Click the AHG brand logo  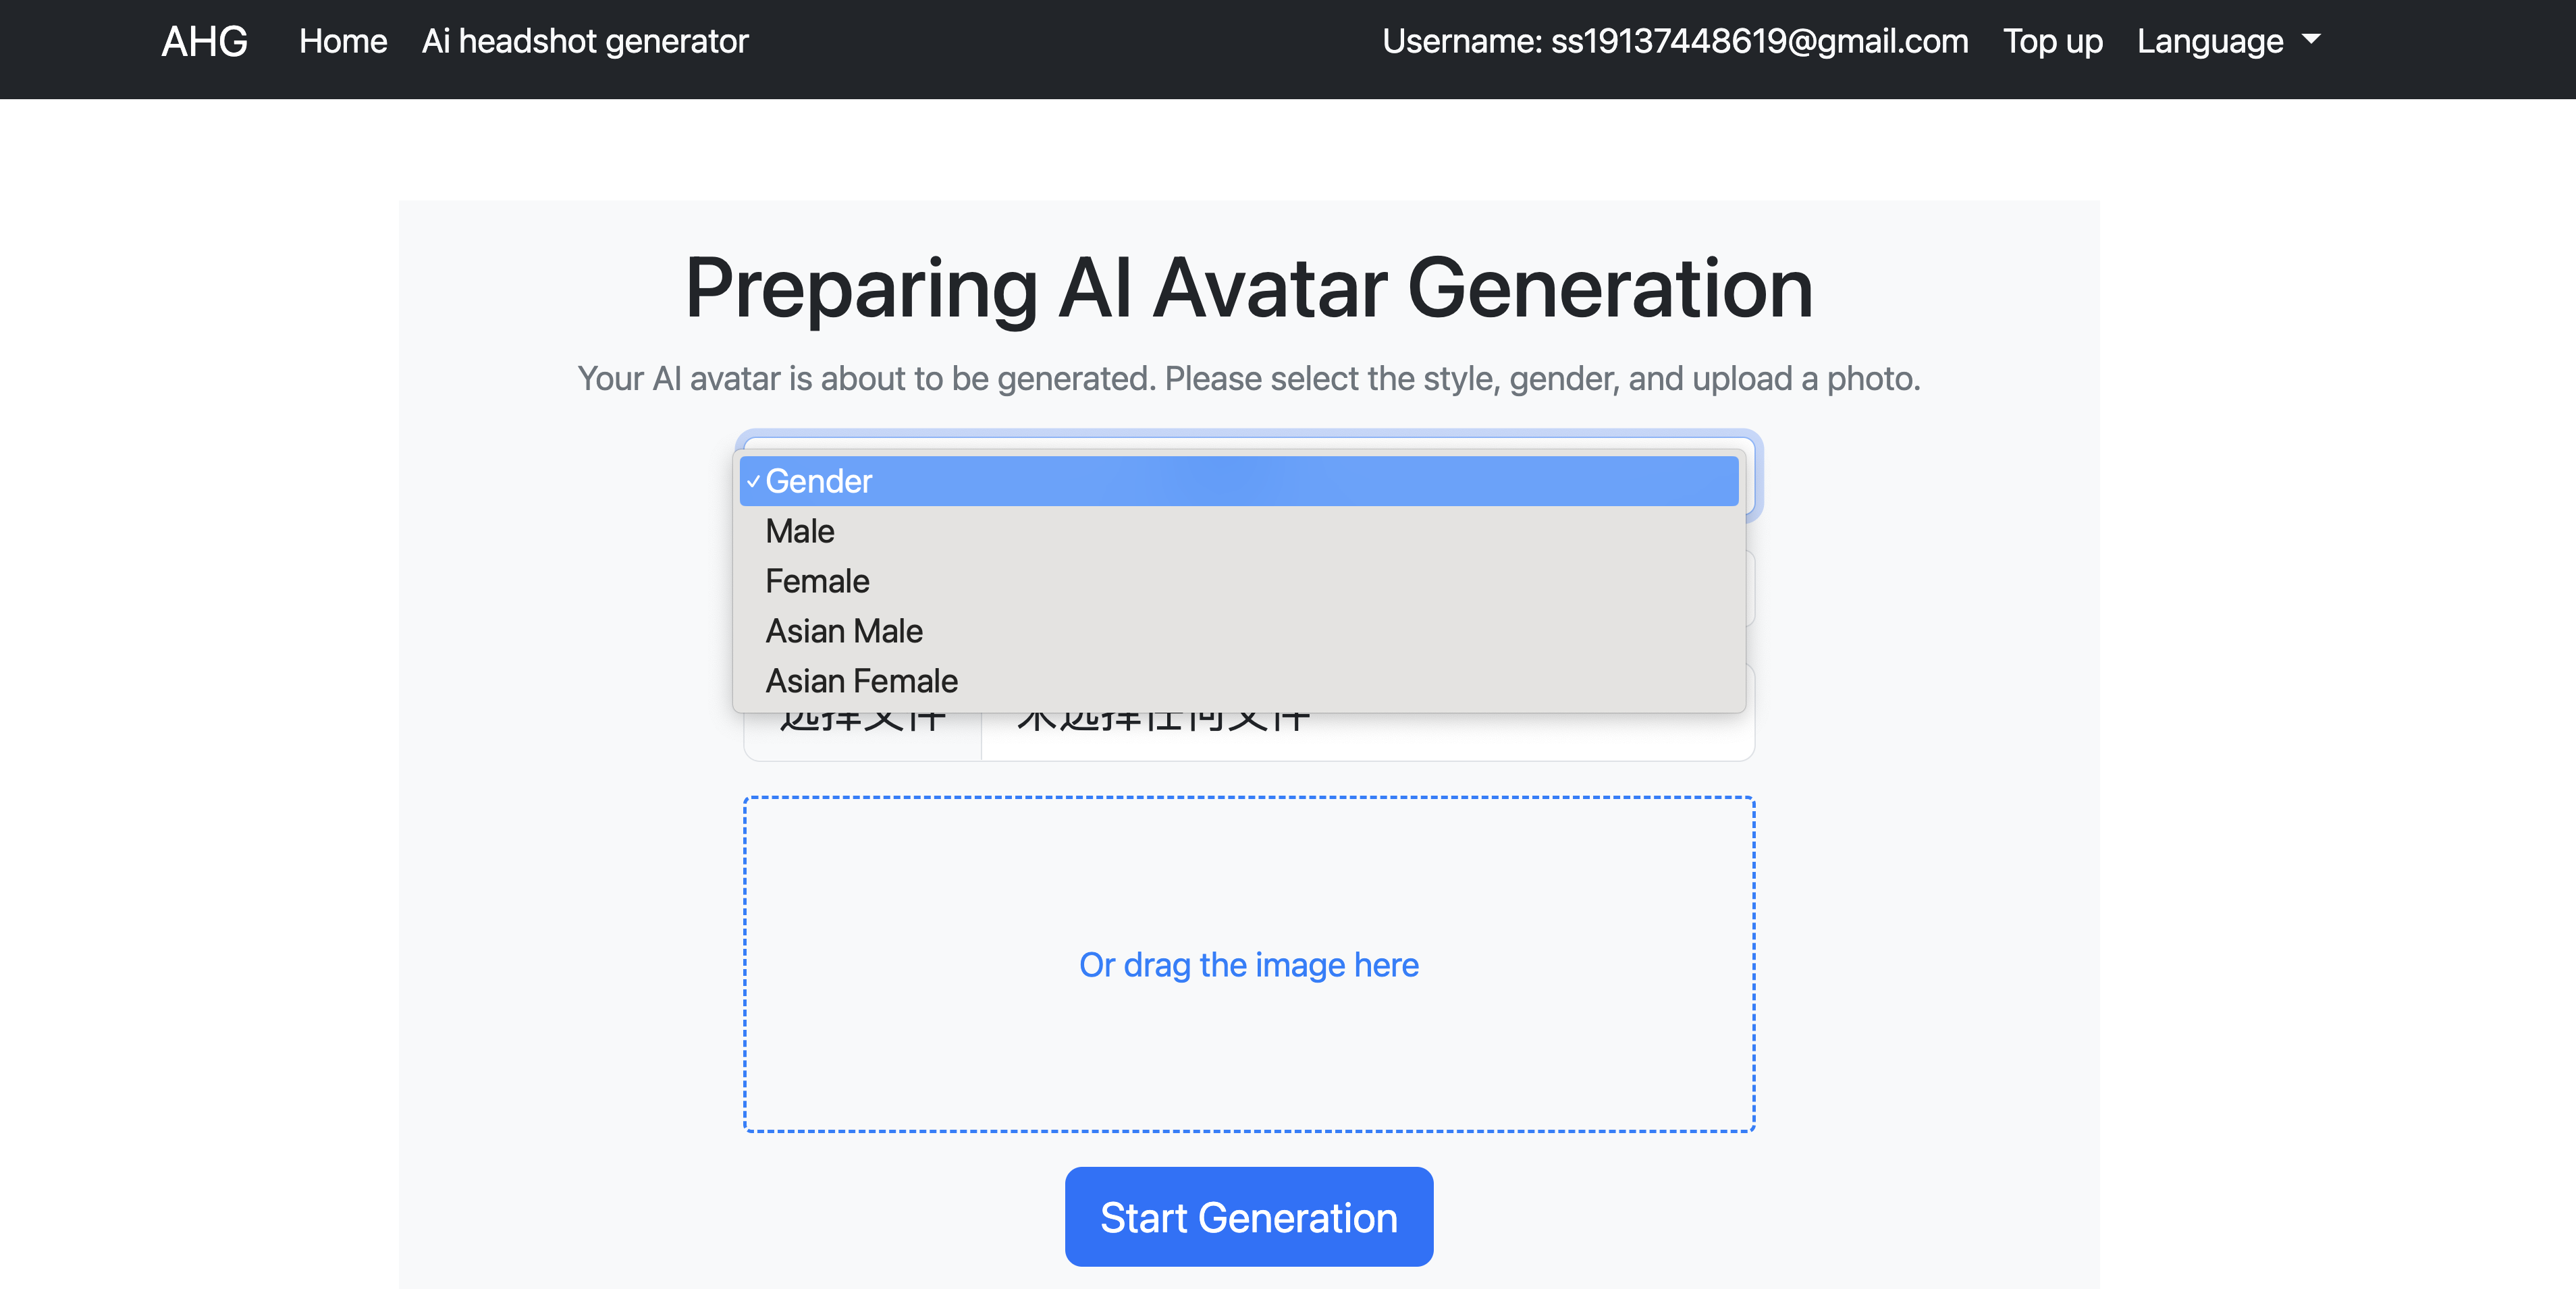pos(204,42)
